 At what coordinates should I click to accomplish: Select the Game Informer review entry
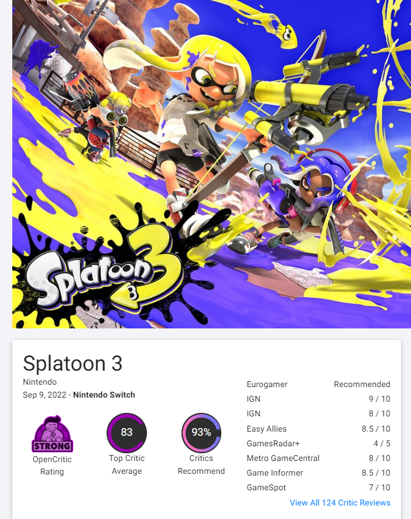[x=318, y=473]
